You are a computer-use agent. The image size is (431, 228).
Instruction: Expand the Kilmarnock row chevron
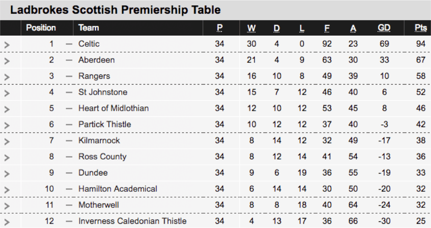pyautogui.click(x=7, y=141)
